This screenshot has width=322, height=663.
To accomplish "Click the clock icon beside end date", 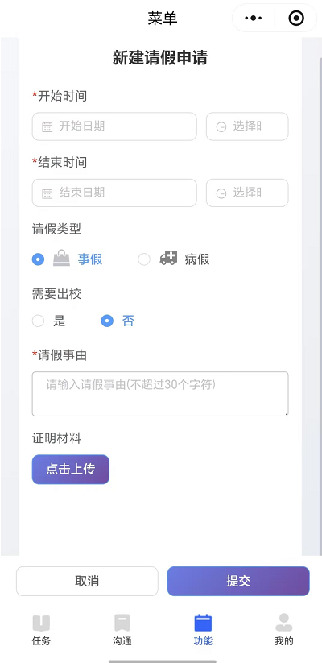I will pos(221,193).
